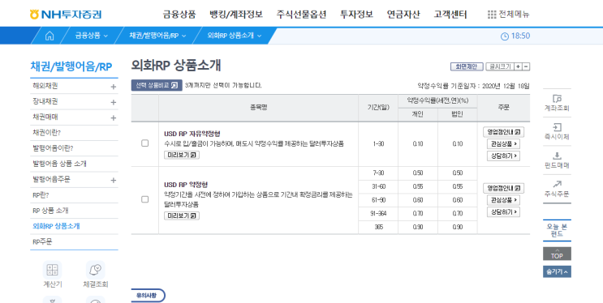
Task: Click 상담하기 for USD RP 자유약정형
Action: tap(503, 156)
